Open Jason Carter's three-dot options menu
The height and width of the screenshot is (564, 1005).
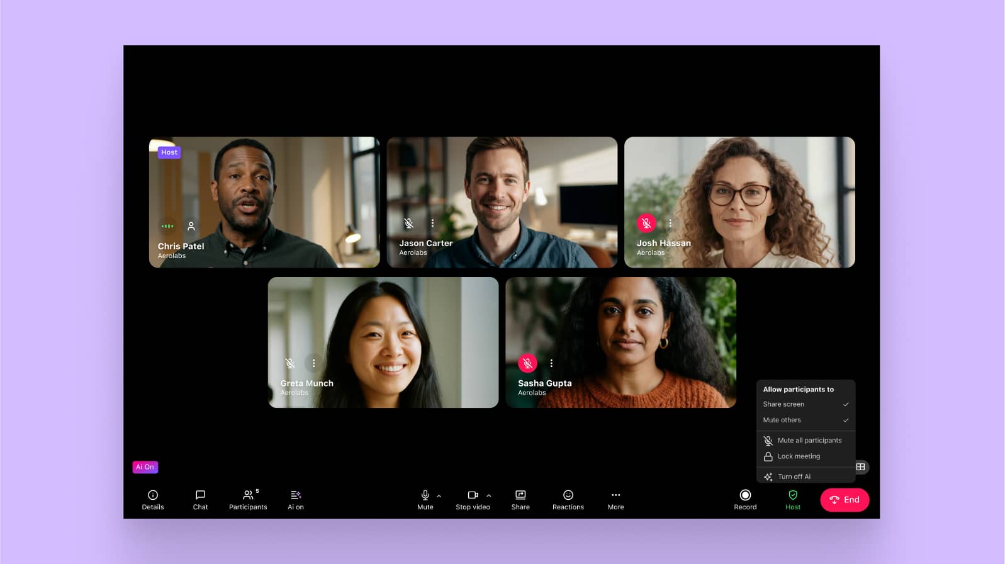point(432,223)
